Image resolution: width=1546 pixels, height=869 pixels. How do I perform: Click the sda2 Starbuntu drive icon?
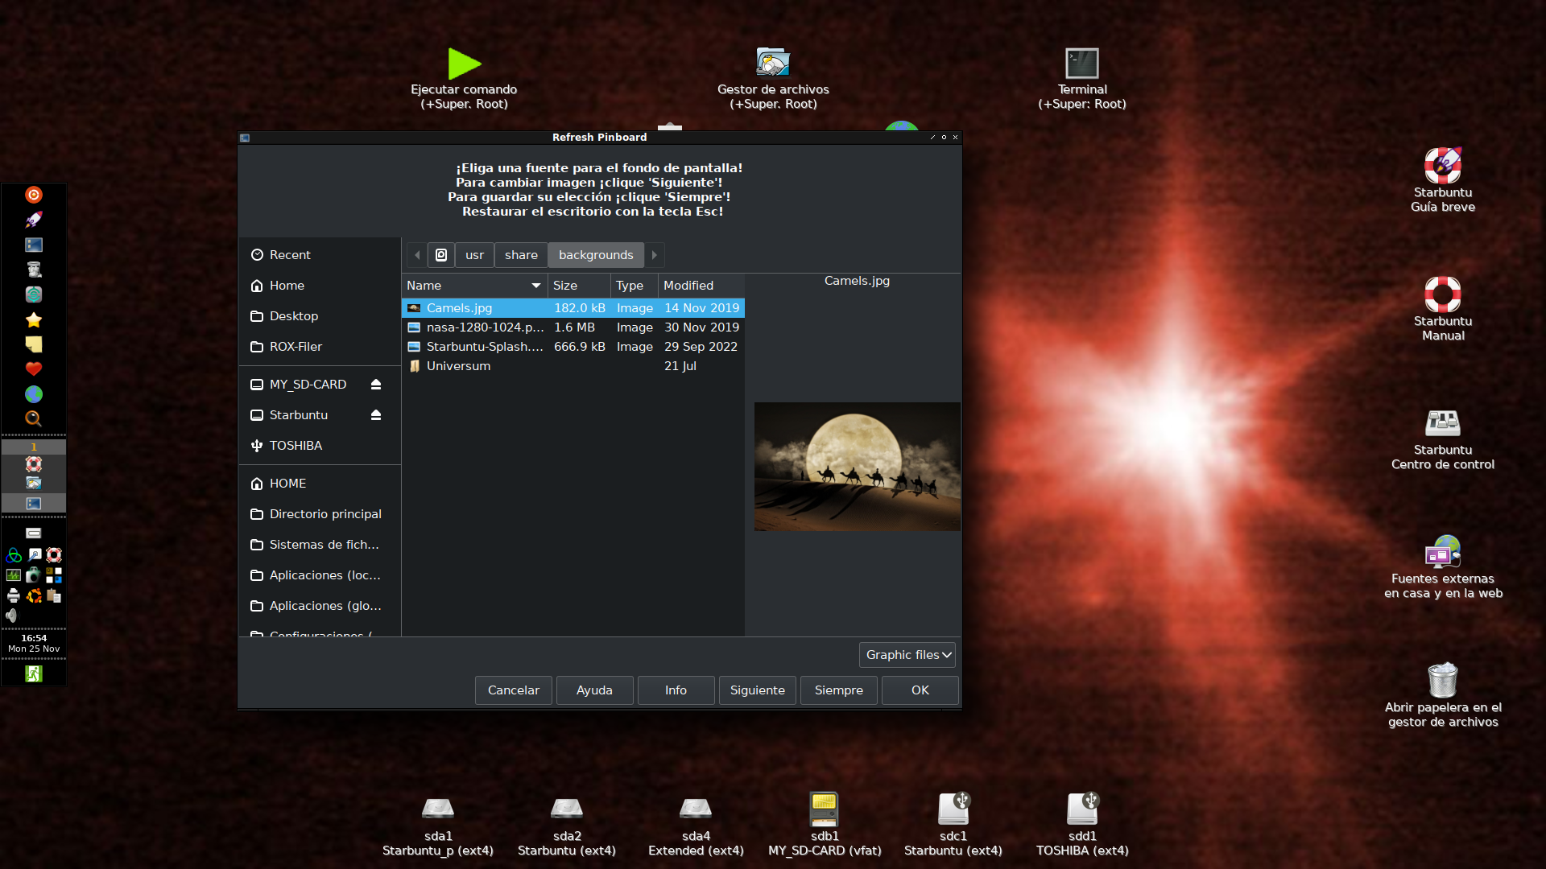pyautogui.click(x=567, y=808)
